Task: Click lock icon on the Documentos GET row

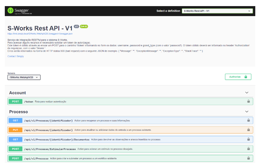Action: [248, 139]
